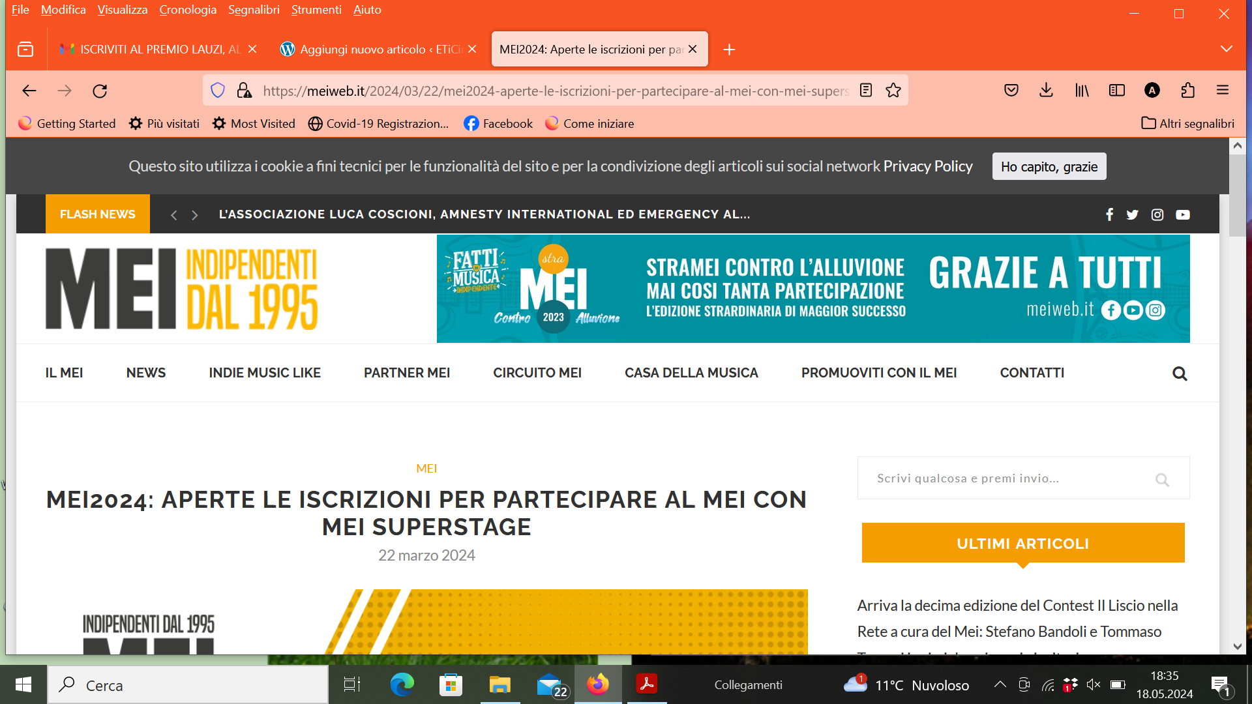Viewport: 1252px width, 704px height.
Task: Open Firefox hamburger application menu
Action: click(1223, 91)
